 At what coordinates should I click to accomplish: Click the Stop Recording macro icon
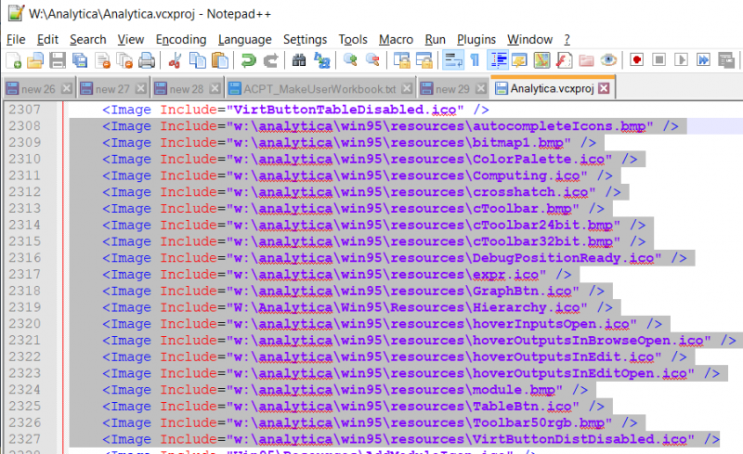(x=658, y=60)
